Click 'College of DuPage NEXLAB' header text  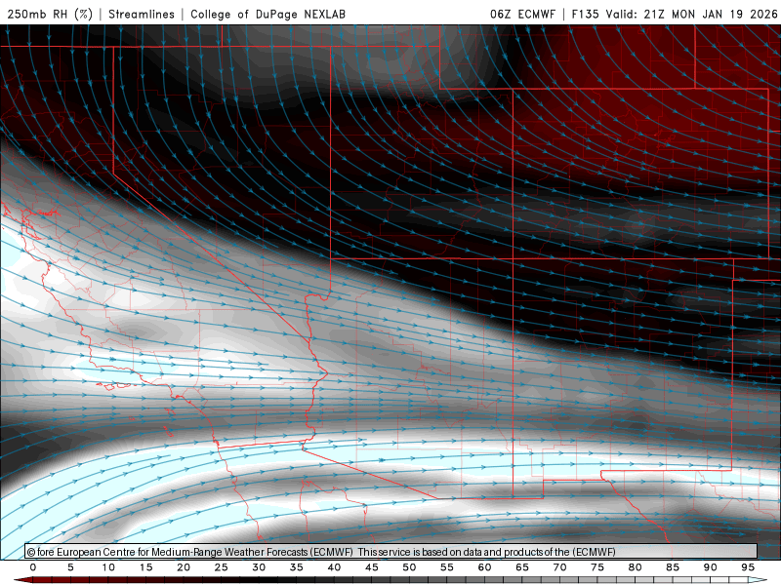(267, 14)
